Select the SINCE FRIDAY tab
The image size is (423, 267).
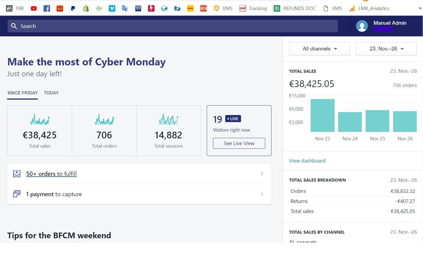[x=23, y=93]
